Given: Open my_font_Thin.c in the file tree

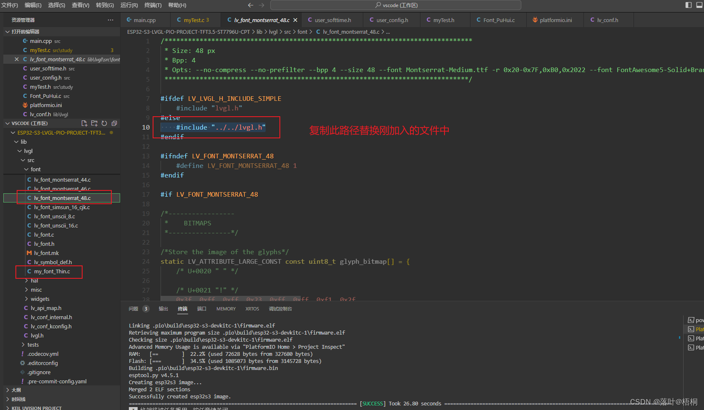Looking at the screenshot, I should click(x=62, y=271).
